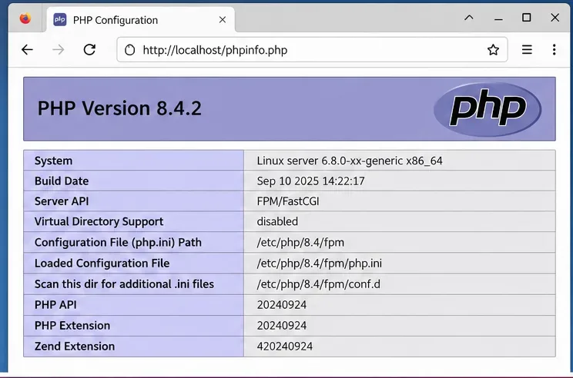This screenshot has width=573, height=378.
Task: Click the Firefox logo icon
Action: (25, 18)
